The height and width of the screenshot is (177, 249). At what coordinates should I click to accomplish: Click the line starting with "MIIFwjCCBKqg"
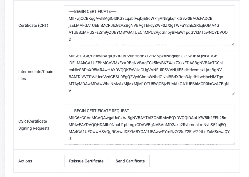pyautogui.click(x=140, y=19)
